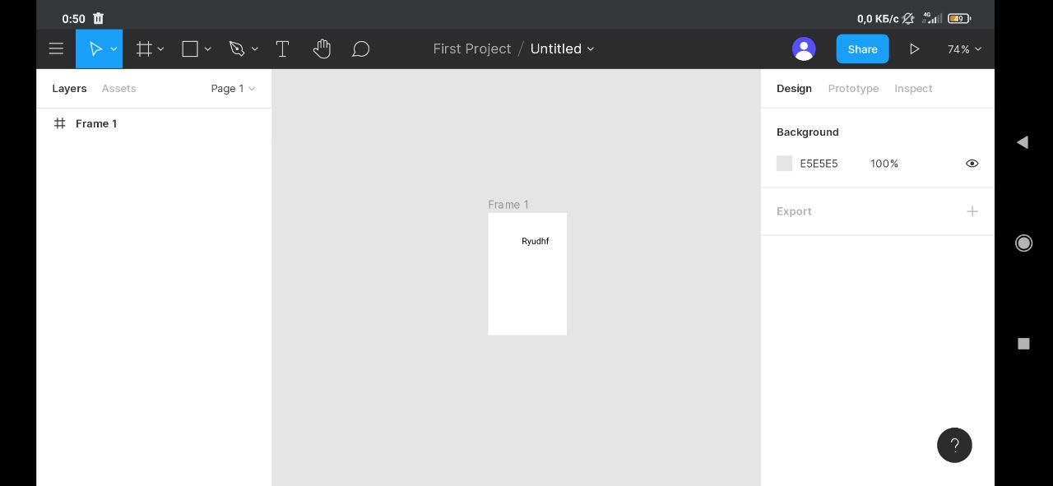Click the white Frame 1 area on canvas
This screenshot has width=1053, height=486.
tap(527, 274)
